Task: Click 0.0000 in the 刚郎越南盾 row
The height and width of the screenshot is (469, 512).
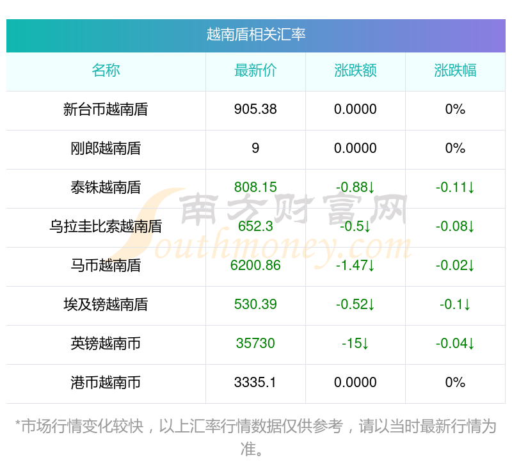Action: (x=355, y=148)
